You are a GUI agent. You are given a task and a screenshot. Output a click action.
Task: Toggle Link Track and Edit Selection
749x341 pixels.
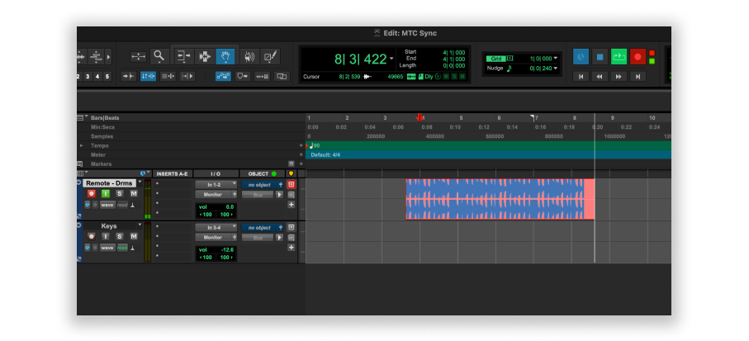tap(168, 76)
